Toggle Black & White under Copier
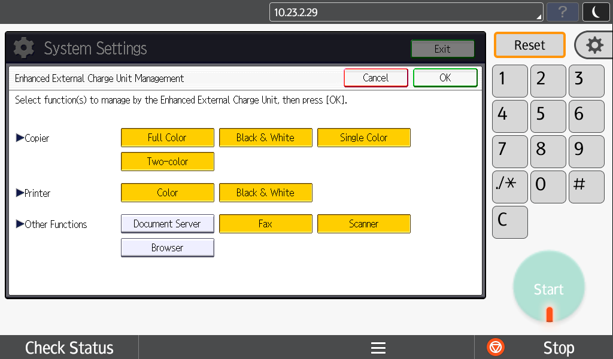 (266, 137)
